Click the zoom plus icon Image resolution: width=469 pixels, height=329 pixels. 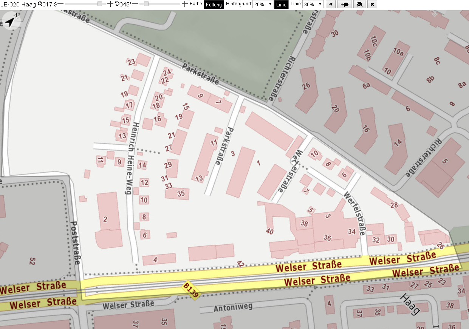pos(110,4)
